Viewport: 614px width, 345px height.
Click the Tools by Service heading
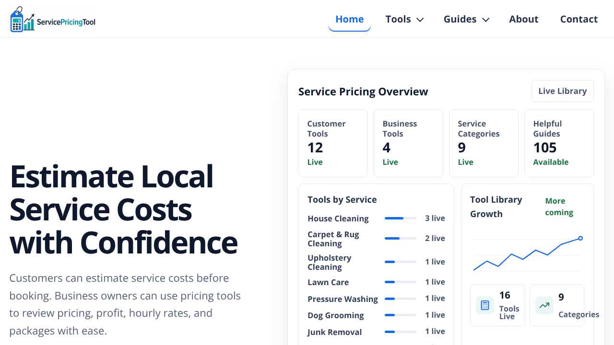click(x=342, y=200)
